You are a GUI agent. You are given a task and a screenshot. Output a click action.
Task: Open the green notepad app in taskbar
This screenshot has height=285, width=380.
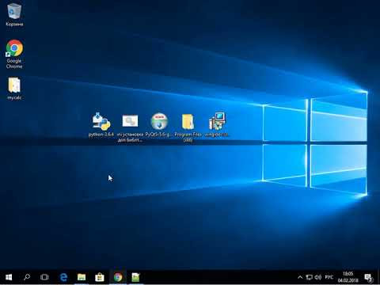(135, 277)
